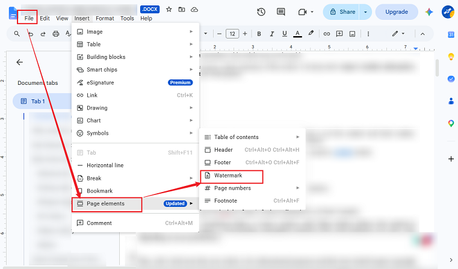Open the File menu

(x=29, y=18)
